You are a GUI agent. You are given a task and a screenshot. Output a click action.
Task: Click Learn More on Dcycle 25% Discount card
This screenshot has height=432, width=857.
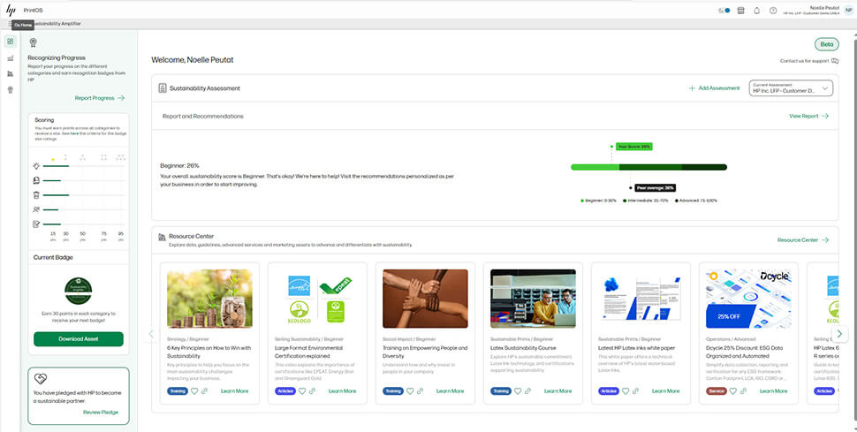(x=774, y=391)
